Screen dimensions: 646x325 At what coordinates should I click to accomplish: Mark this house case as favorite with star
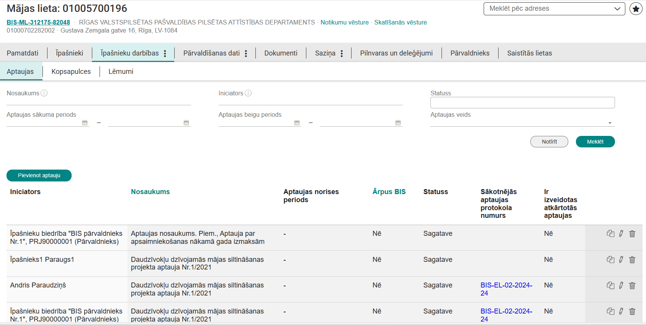pos(636,9)
